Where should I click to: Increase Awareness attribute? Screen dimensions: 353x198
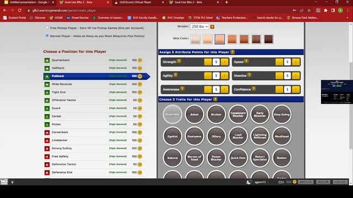pos(224,89)
